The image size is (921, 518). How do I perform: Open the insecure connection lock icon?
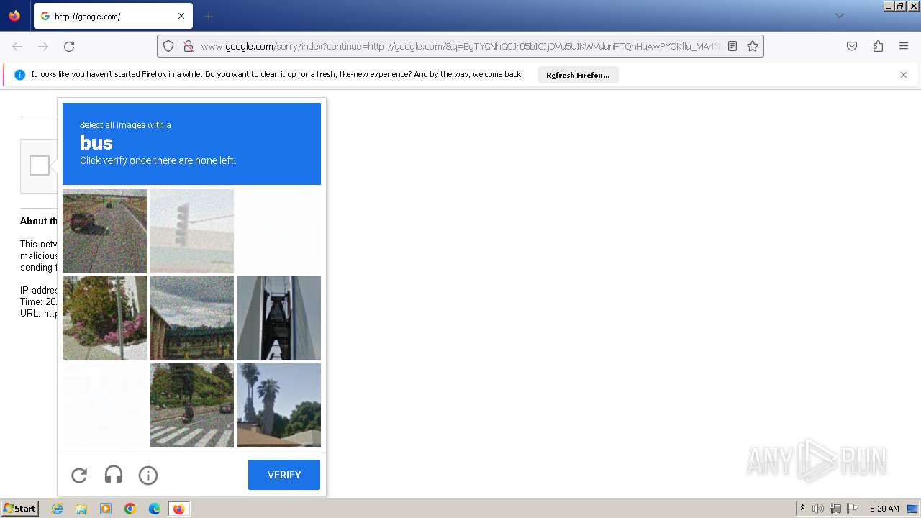click(189, 46)
